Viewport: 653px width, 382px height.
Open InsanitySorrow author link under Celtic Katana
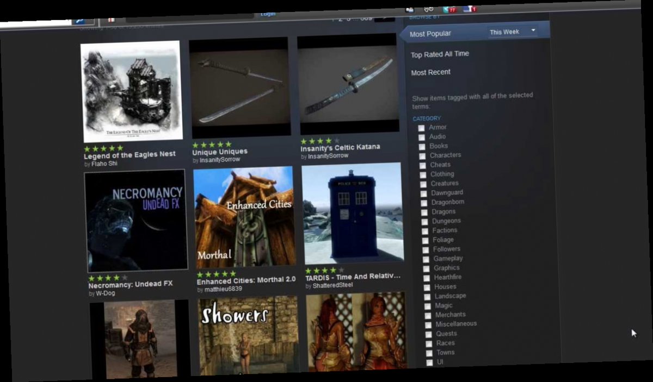coord(328,156)
